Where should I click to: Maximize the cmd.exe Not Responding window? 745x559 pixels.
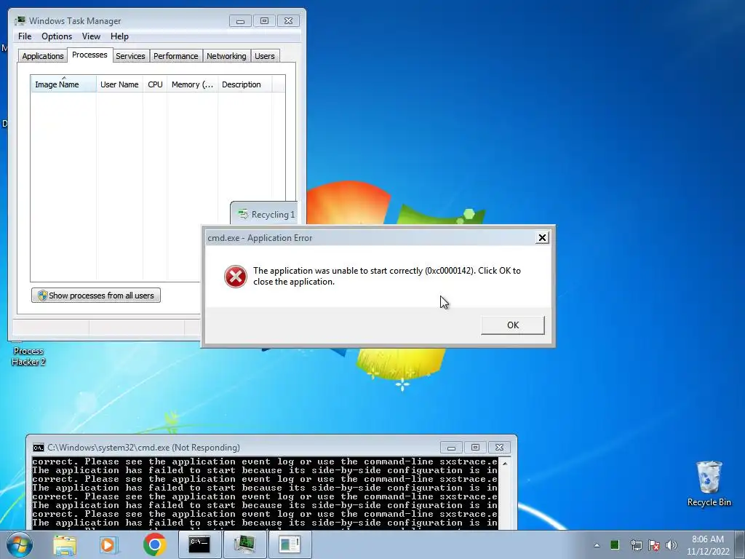475,448
